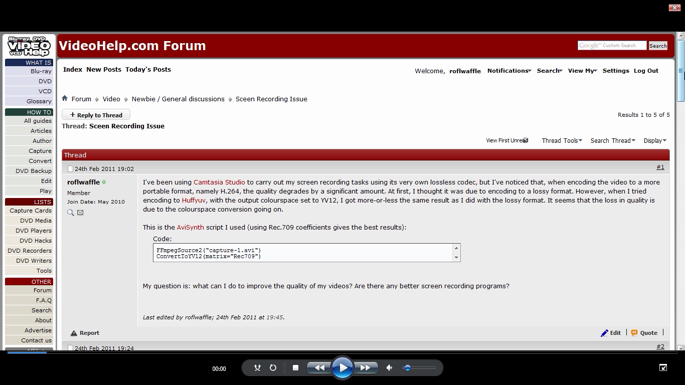
Task: Go to Forum breadcrumb link
Action: 81,99
